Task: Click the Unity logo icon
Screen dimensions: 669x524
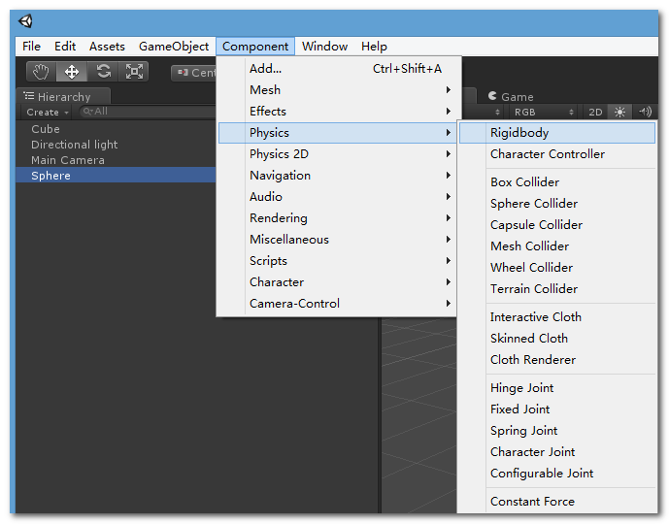Action: 25,21
